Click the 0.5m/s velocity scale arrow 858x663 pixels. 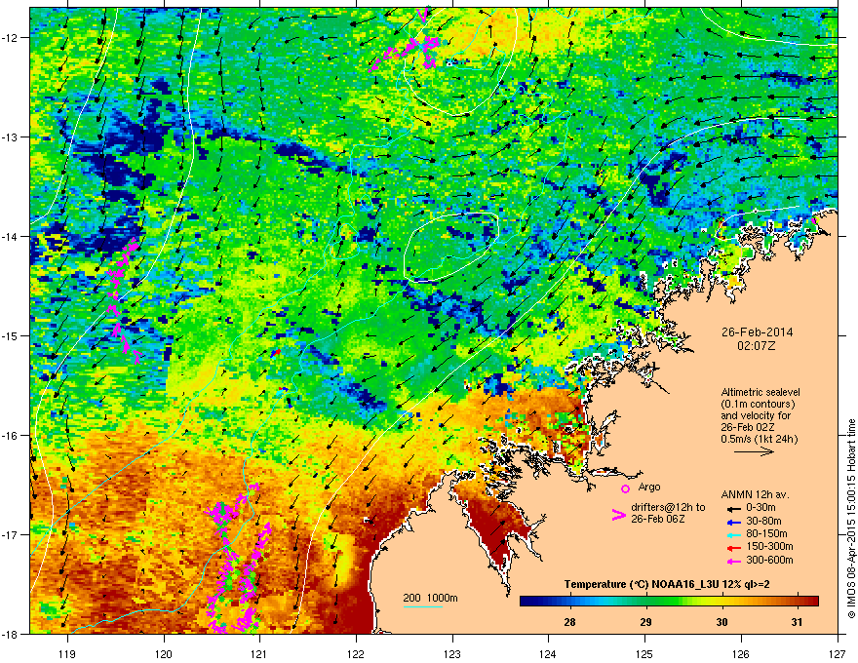click(x=754, y=451)
